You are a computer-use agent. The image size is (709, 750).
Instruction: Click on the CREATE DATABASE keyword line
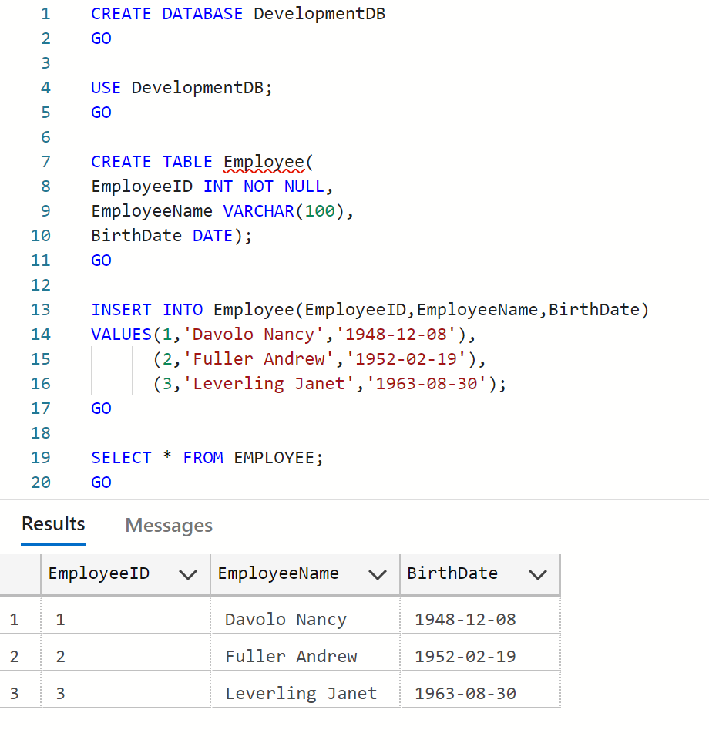[162, 14]
